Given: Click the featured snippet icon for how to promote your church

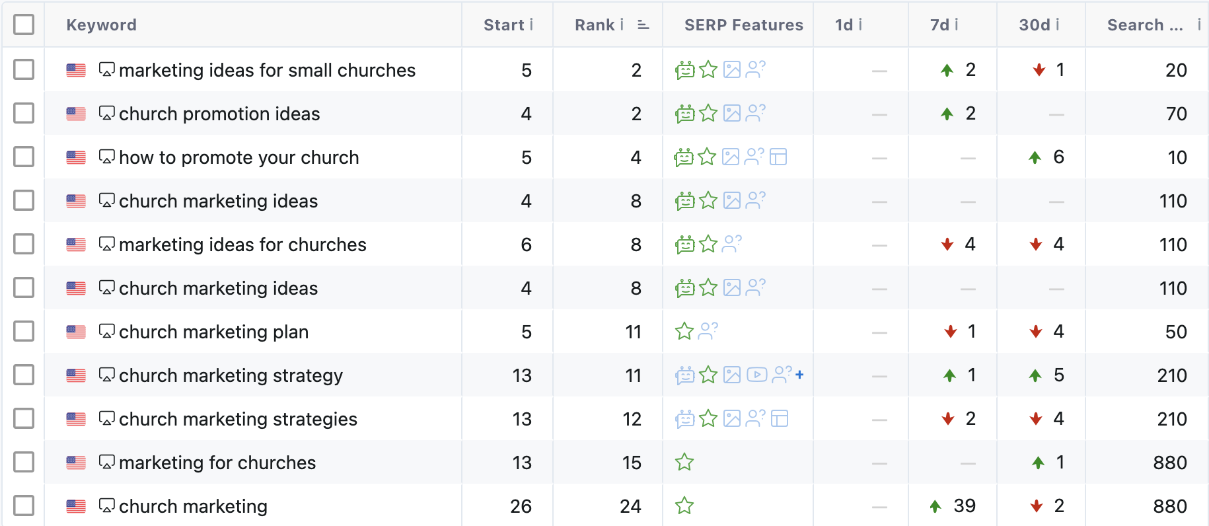Looking at the screenshot, I should coord(778,157).
